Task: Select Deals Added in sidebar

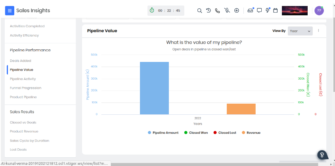Action: click(21, 61)
